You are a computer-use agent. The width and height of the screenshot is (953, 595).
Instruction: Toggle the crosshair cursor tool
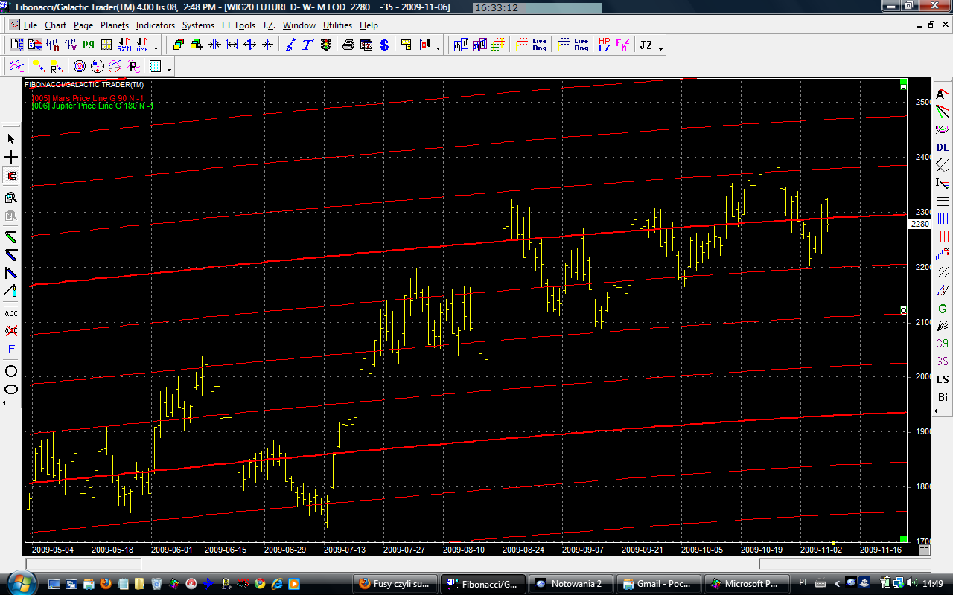tap(11, 158)
